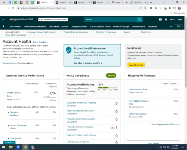Switch to the Eligibilities tab
The width and height of the screenshot is (187, 150).
(146, 32)
